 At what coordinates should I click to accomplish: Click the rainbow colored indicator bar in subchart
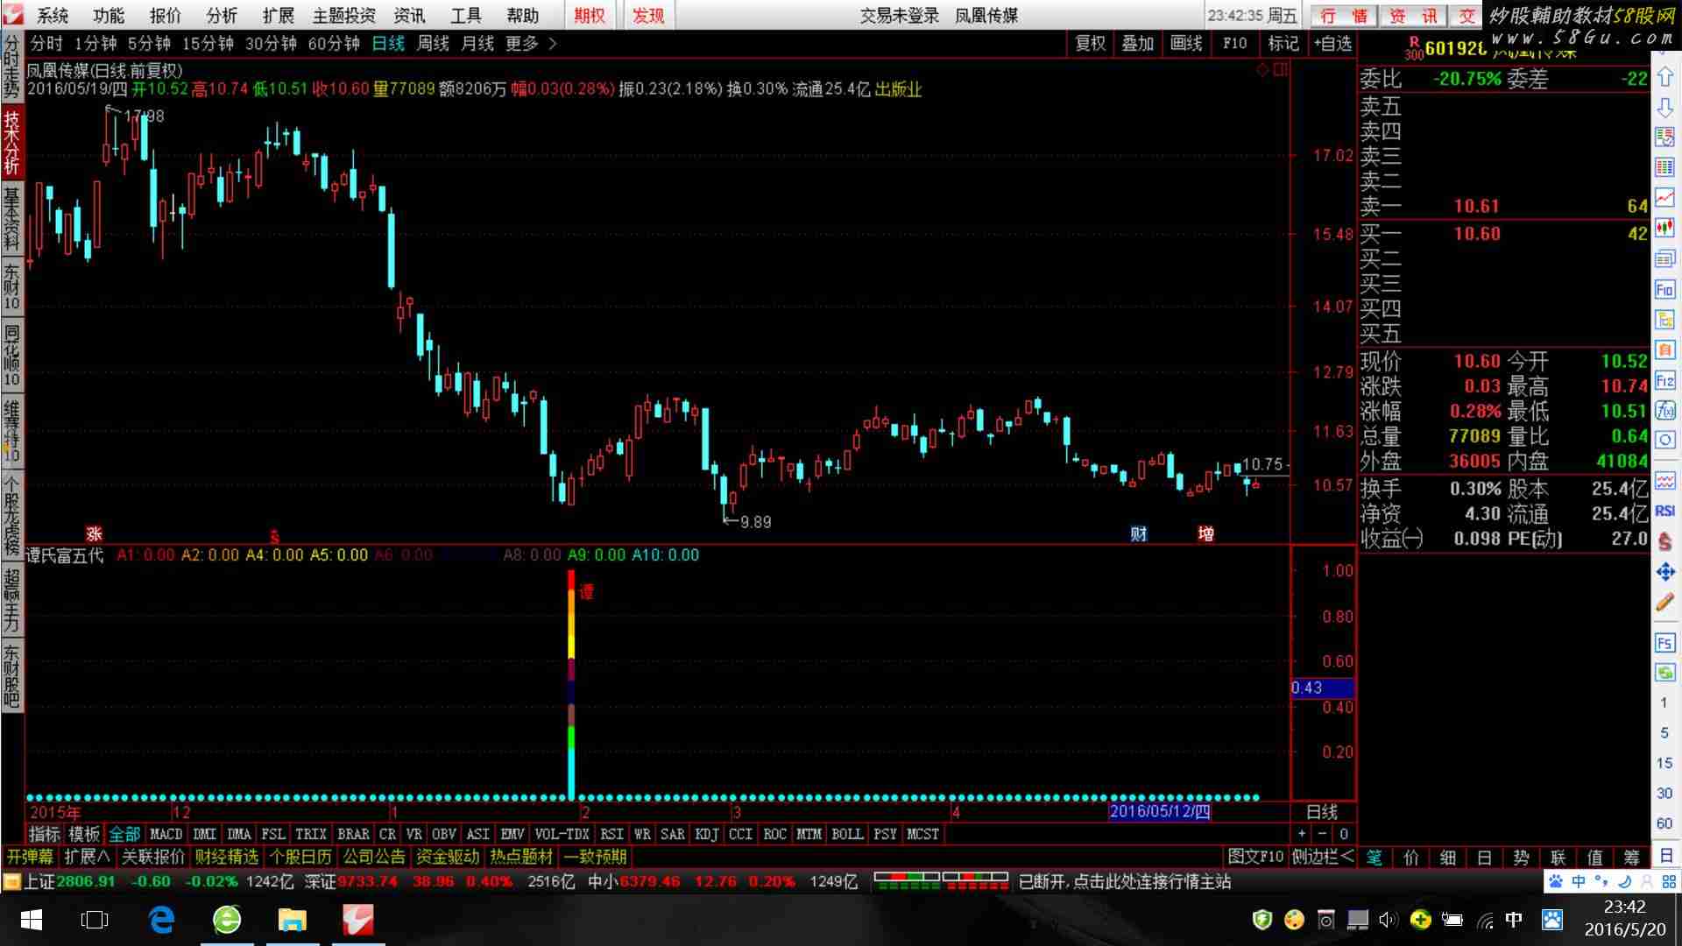(571, 683)
